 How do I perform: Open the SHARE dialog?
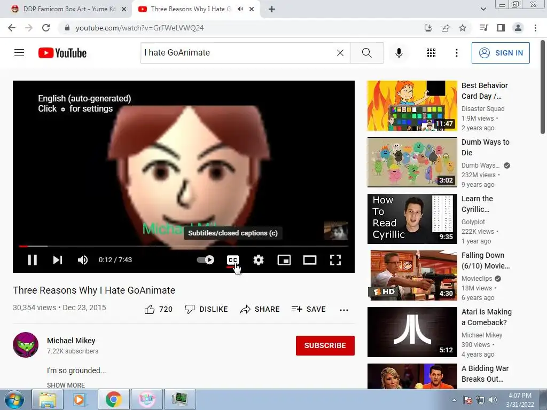click(x=260, y=309)
